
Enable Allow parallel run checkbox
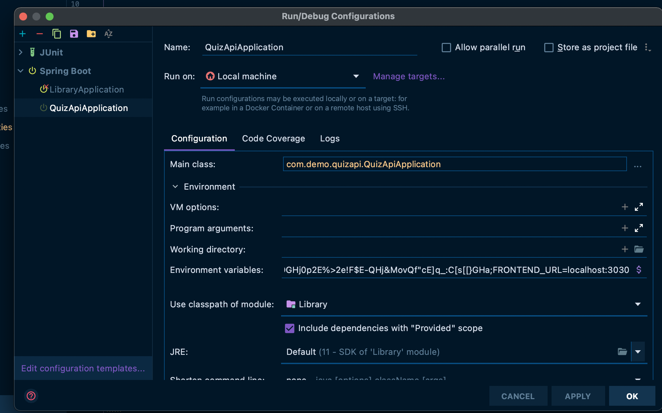[x=446, y=48]
